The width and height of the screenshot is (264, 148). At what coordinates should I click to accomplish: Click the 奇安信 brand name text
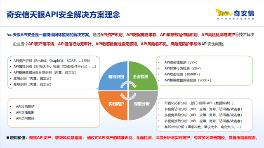click(x=244, y=13)
